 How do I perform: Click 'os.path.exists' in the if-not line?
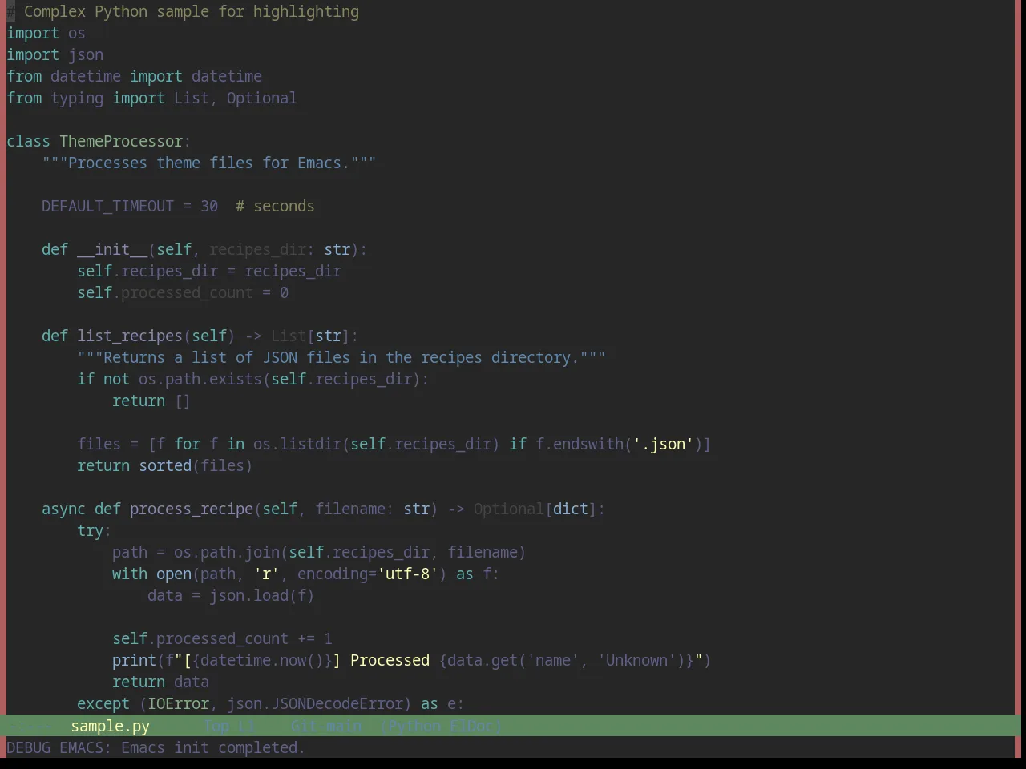(200, 379)
